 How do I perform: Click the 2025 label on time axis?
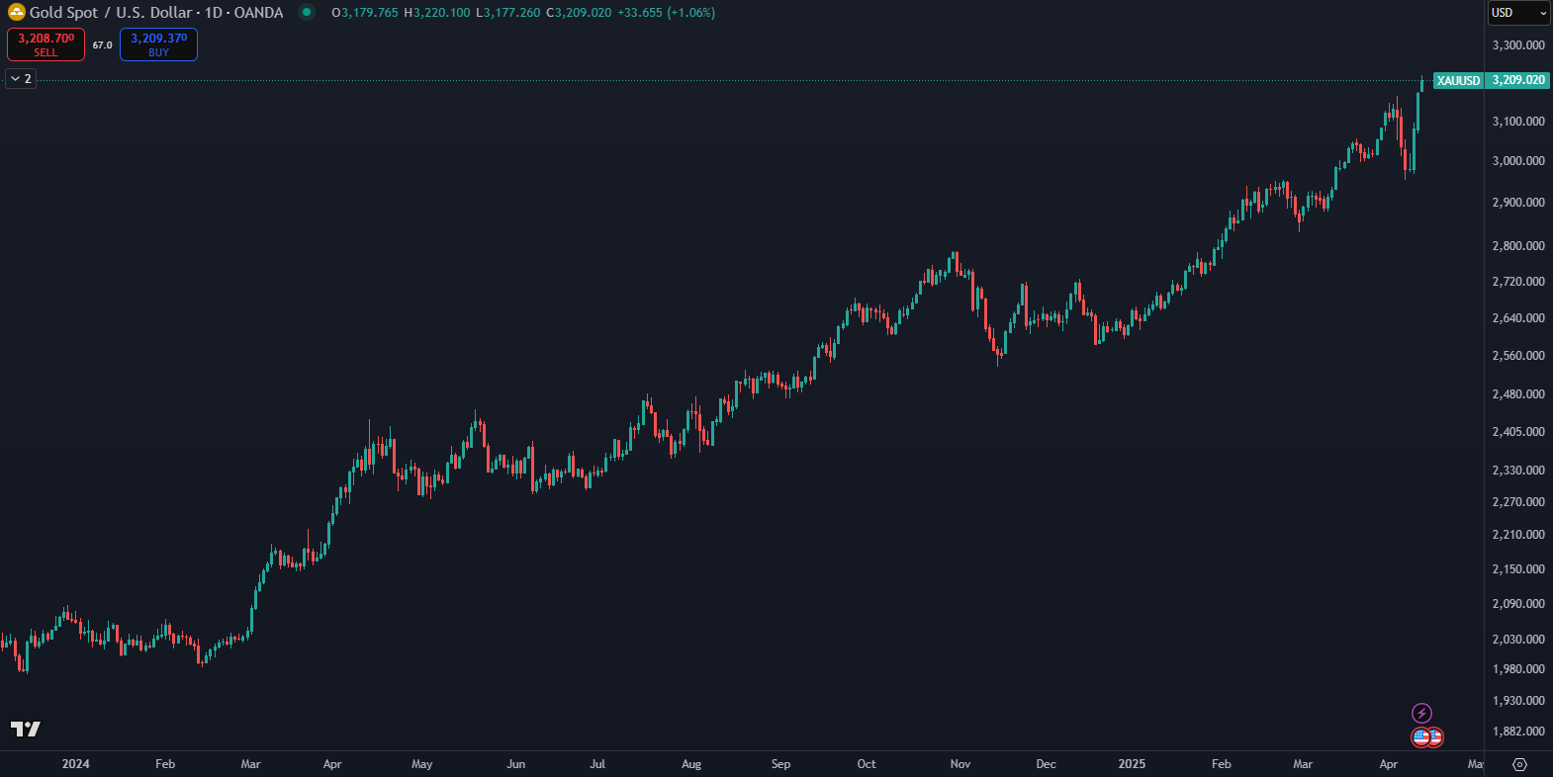pyautogui.click(x=1132, y=764)
